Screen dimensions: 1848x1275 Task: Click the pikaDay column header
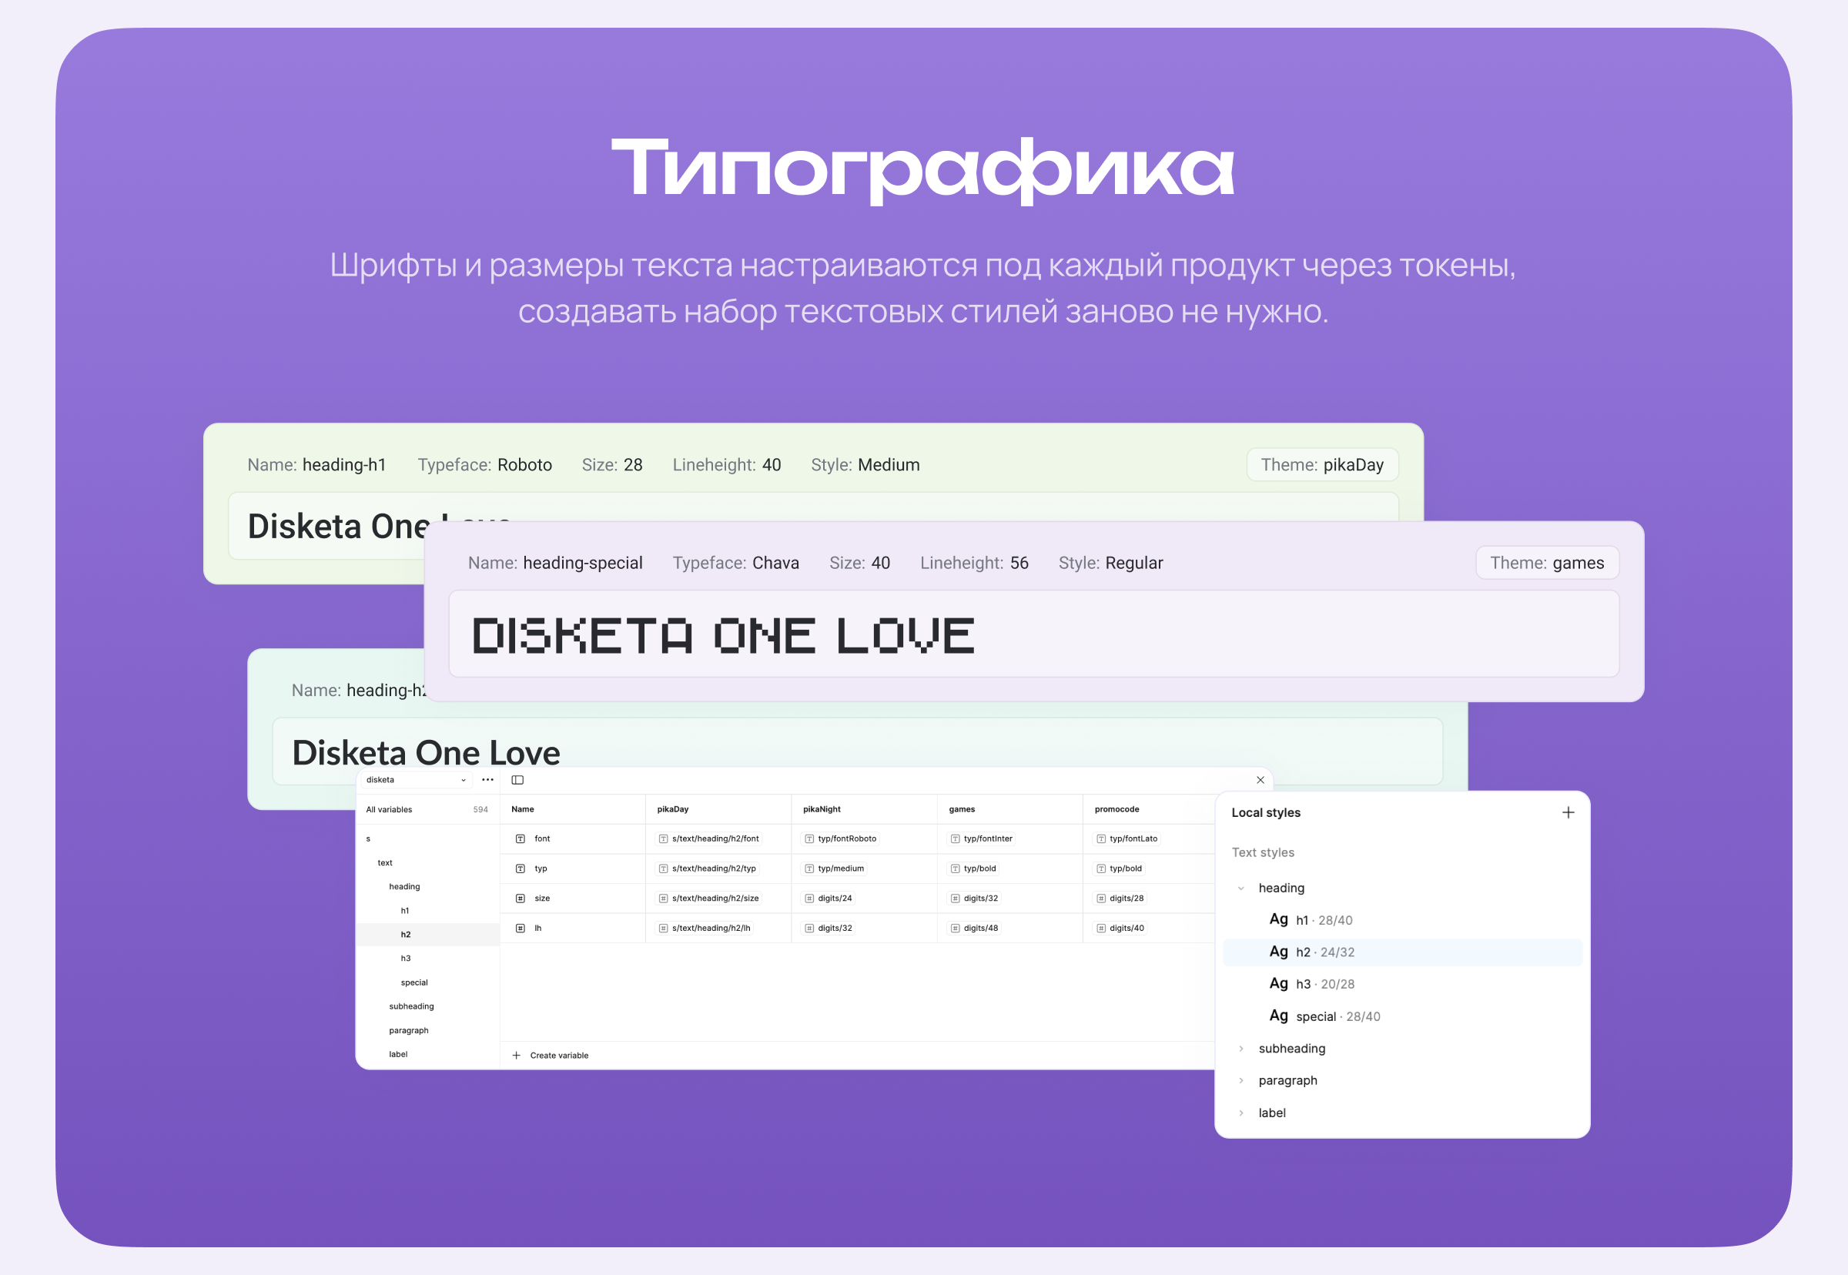click(x=673, y=809)
